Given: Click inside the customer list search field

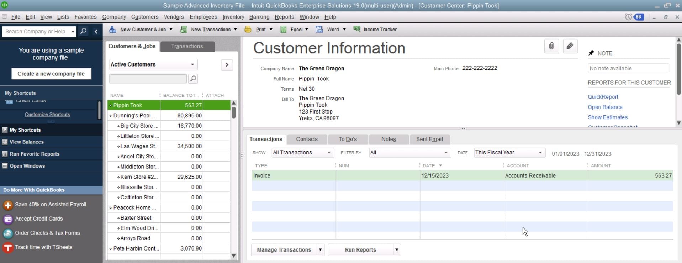Looking at the screenshot, I should pyautogui.click(x=148, y=79).
